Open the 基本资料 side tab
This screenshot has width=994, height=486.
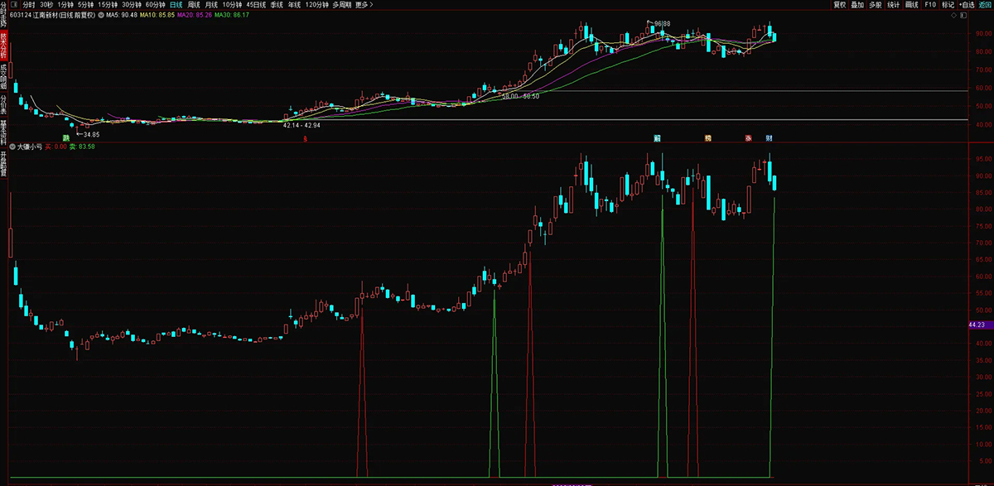[x=3, y=132]
